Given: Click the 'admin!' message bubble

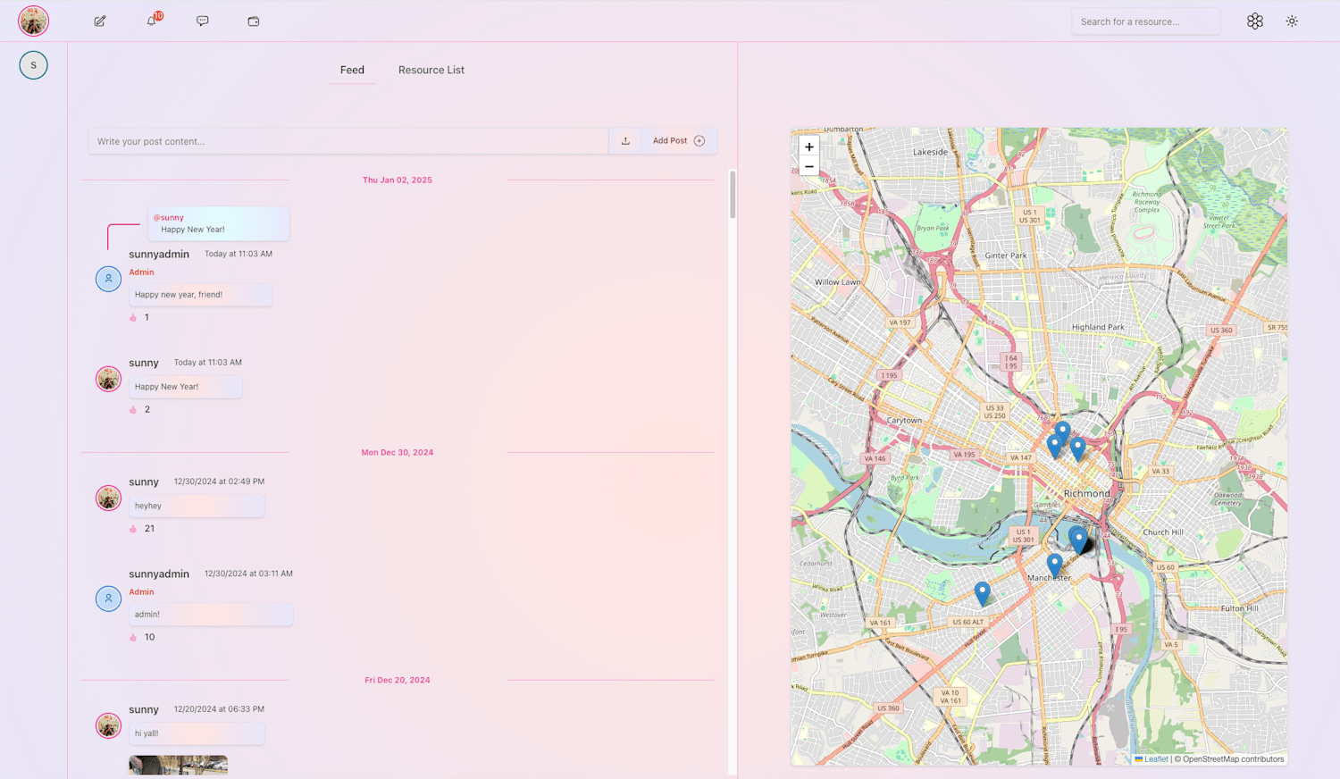Looking at the screenshot, I should click(211, 615).
